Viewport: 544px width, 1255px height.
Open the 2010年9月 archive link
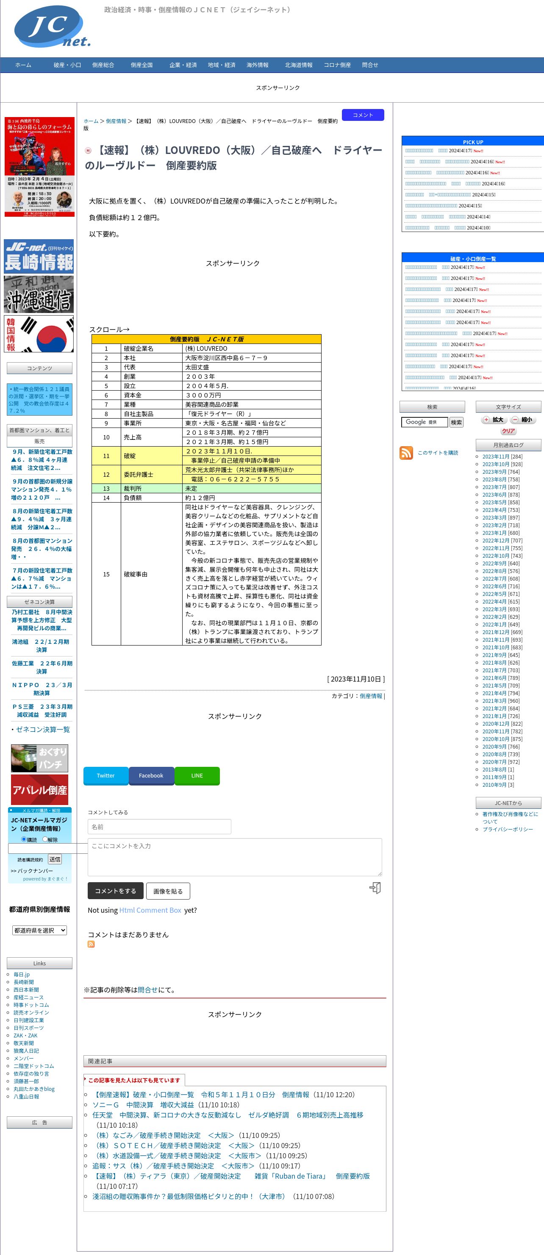pyautogui.click(x=494, y=785)
